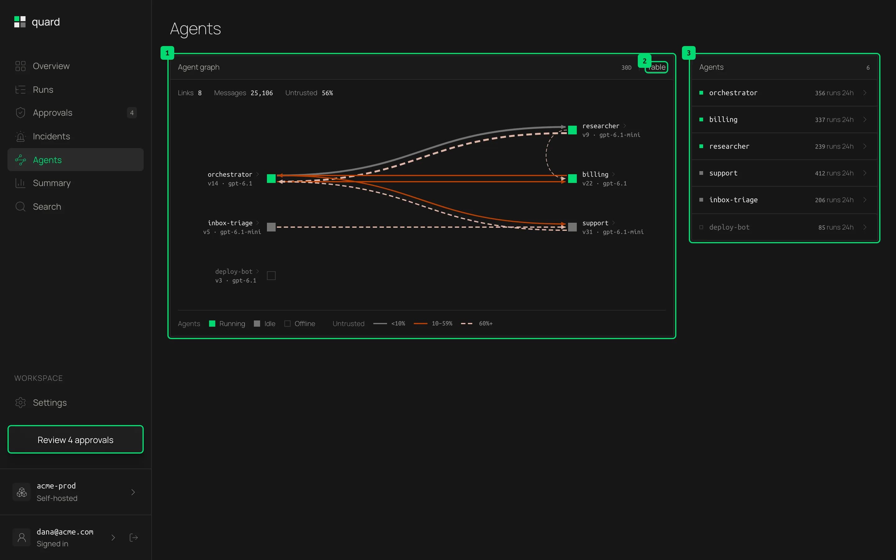This screenshot has height=560, width=896.
Task: Open the researcher chevron in graph
Action: tap(625, 126)
